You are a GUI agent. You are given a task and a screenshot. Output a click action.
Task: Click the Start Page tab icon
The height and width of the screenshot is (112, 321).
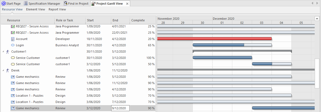4,4
